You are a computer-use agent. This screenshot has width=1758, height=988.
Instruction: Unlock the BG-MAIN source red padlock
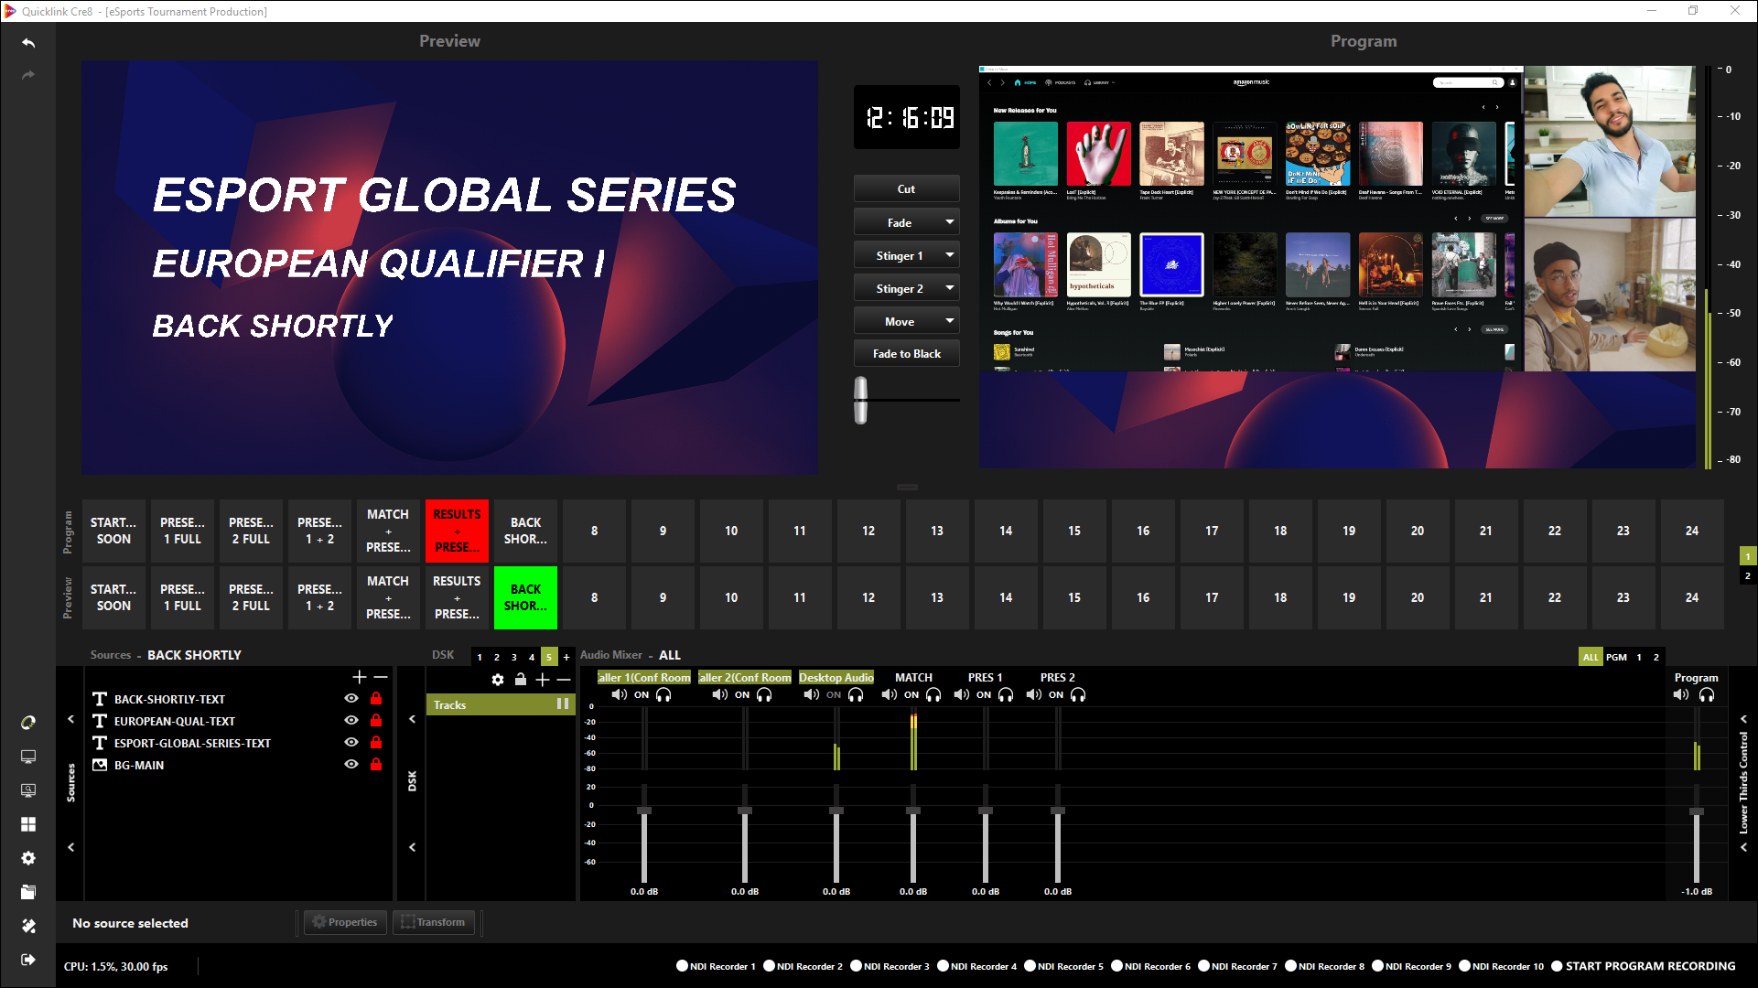click(376, 765)
